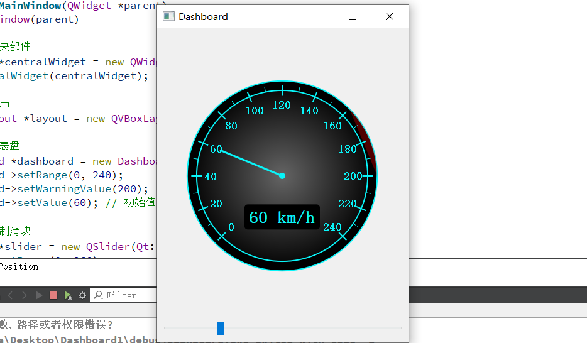Click the "new QSlider(Qt:" code line
Screen dimensions: 587x343
click(77, 247)
